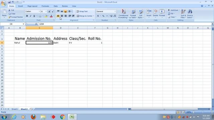Increase font size with Grow Font
Image resolution: width=214 pixels, height=120 pixels.
pos(49,11)
